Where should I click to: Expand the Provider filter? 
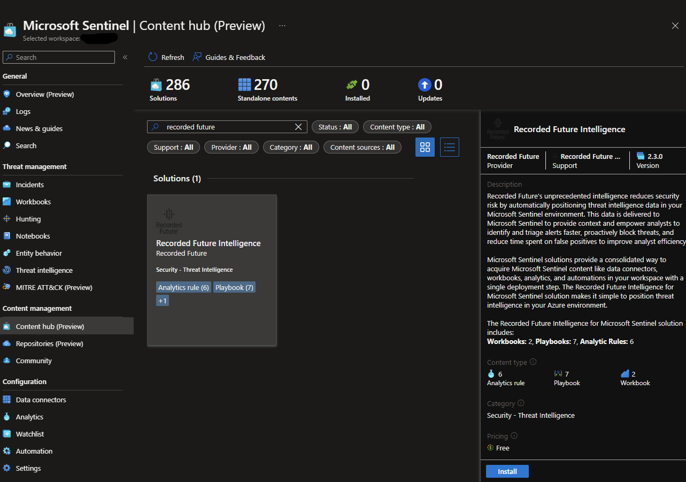pos(231,147)
